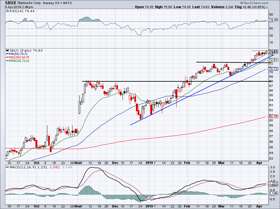Click the RSI area-chart legend icon
The height and width of the screenshot is (209, 280).
click(x=7, y=11)
